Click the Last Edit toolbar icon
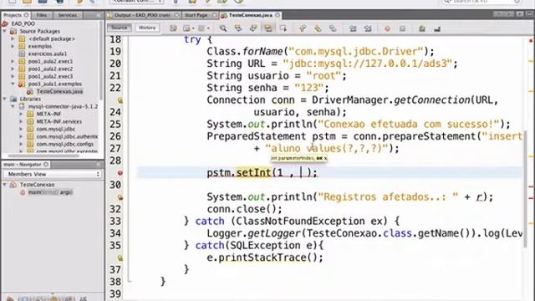This screenshot has width=535, height=301. (173, 28)
